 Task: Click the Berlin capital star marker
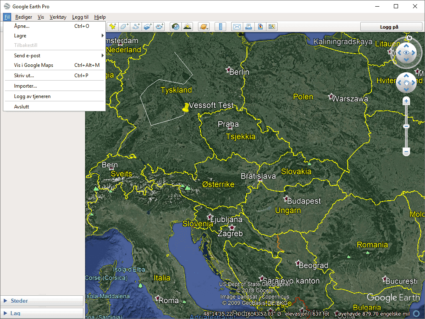(x=229, y=70)
